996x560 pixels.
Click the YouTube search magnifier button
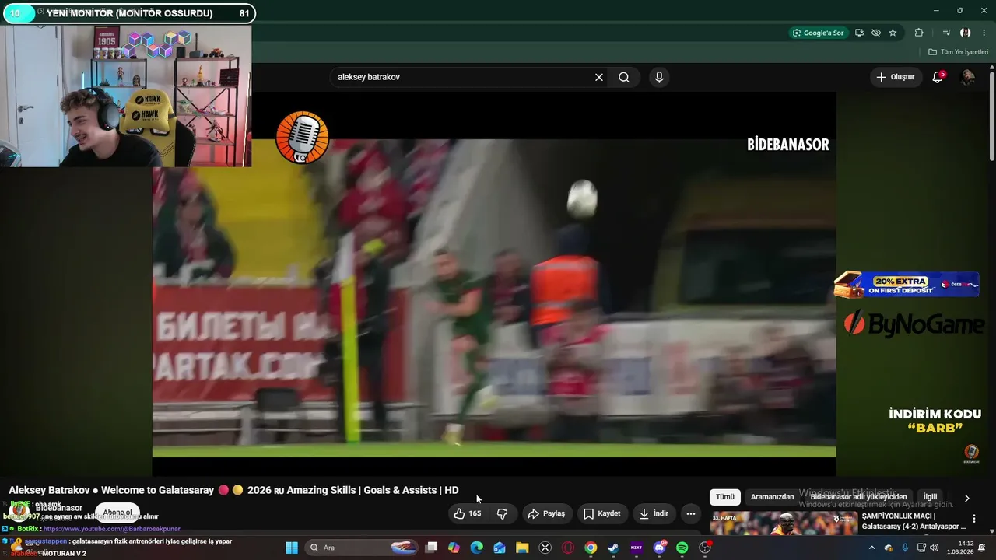point(624,77)
